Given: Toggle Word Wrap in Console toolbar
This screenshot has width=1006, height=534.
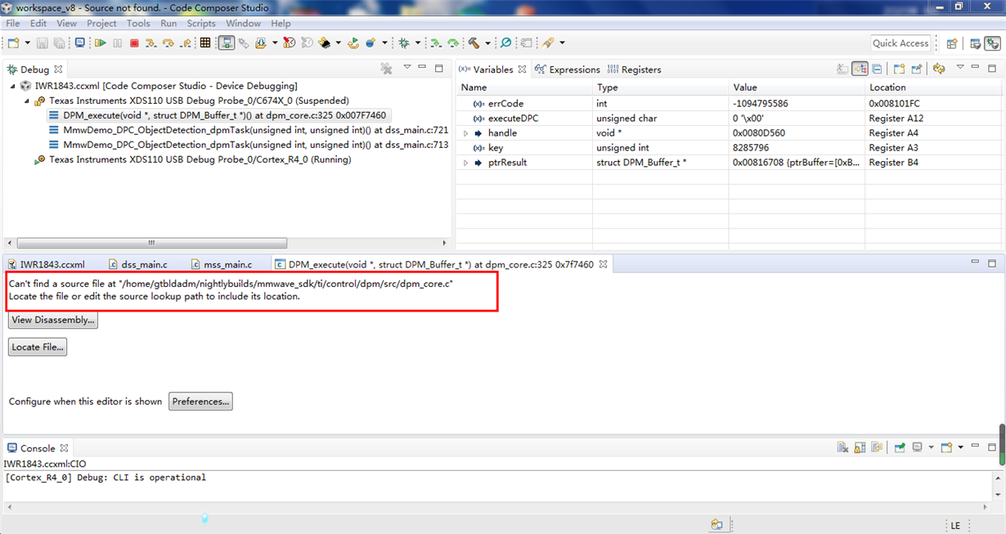Looking at the screenshot, I should [x=877, y=447].
